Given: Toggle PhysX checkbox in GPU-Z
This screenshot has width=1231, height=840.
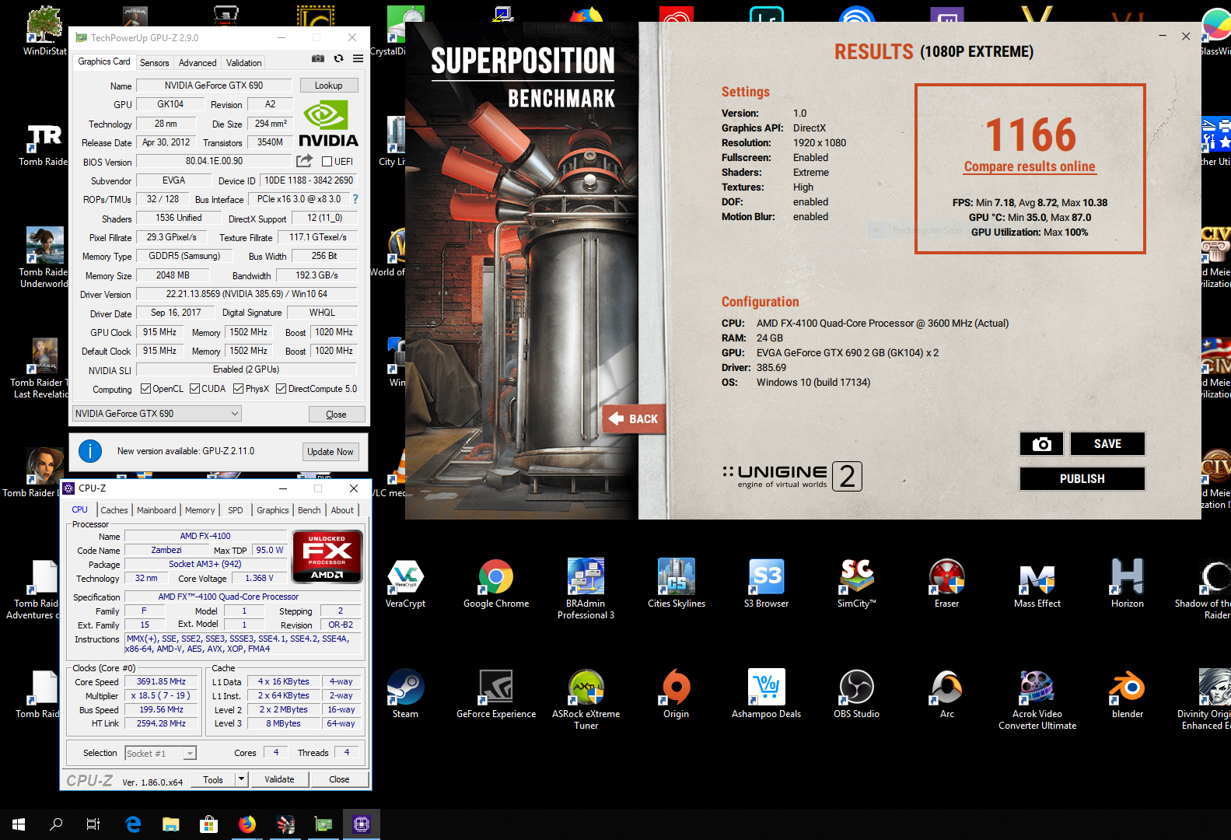Looking at the screenshot, I should 238,389.
